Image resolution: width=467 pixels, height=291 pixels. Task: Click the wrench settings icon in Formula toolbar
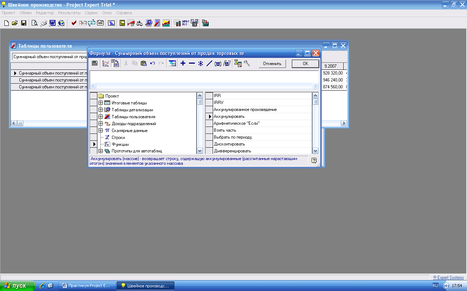point(247,63)
